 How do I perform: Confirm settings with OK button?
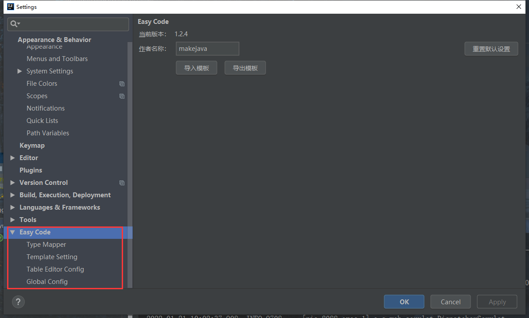(x=404, y=302)
